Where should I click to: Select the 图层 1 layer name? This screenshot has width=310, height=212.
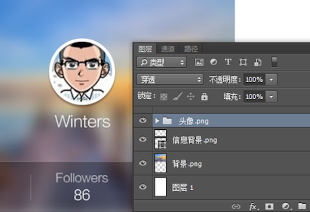(182, 188)
